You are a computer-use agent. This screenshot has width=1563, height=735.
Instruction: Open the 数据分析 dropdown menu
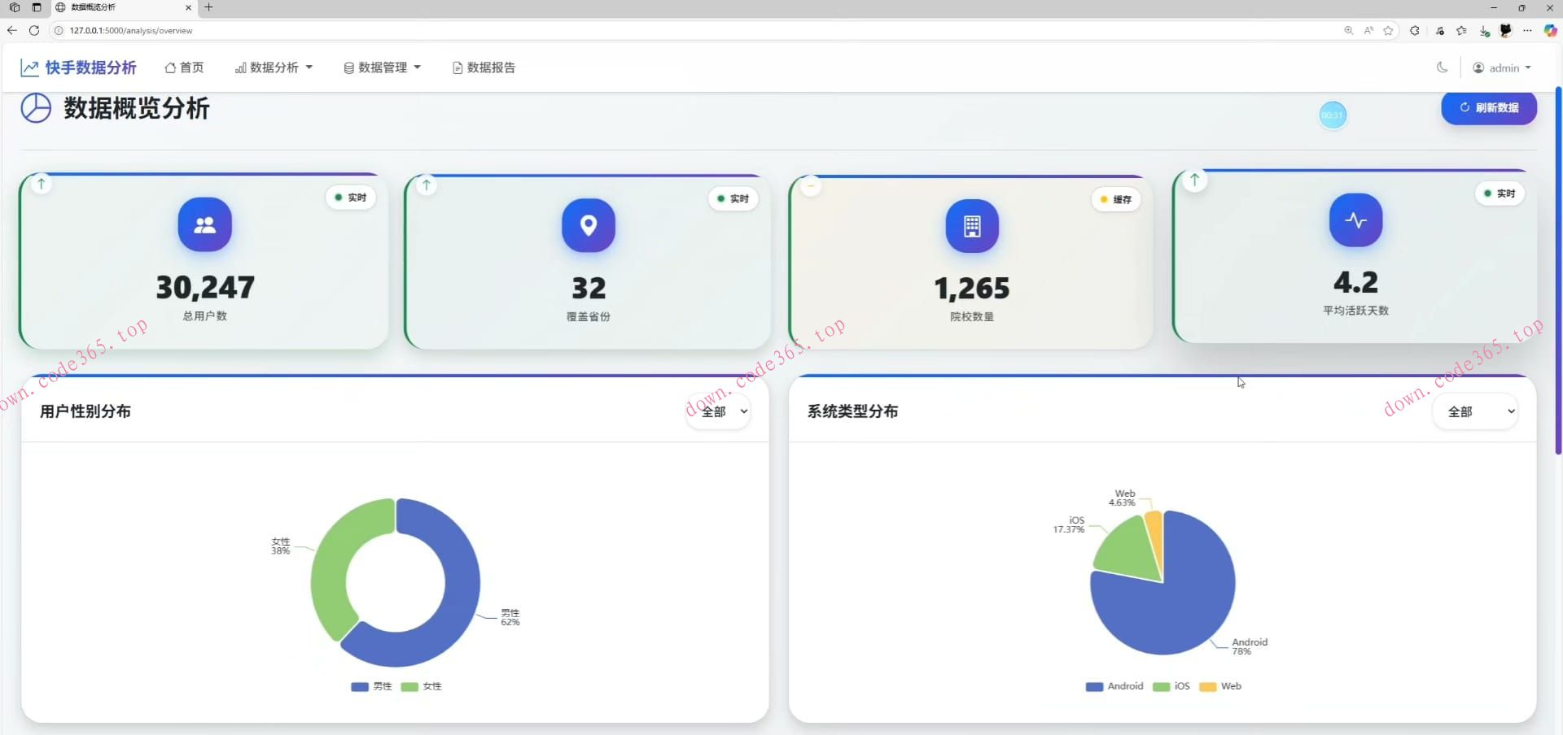tap(274, 67)
